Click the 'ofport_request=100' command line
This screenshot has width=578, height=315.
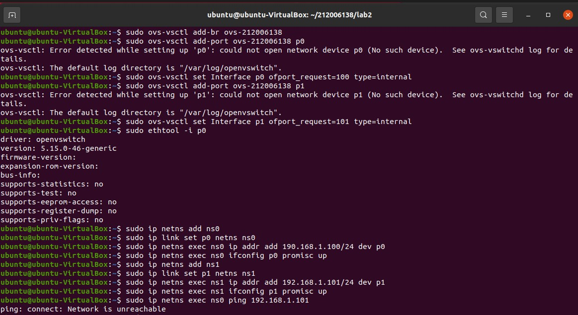[x=268, y=77]
